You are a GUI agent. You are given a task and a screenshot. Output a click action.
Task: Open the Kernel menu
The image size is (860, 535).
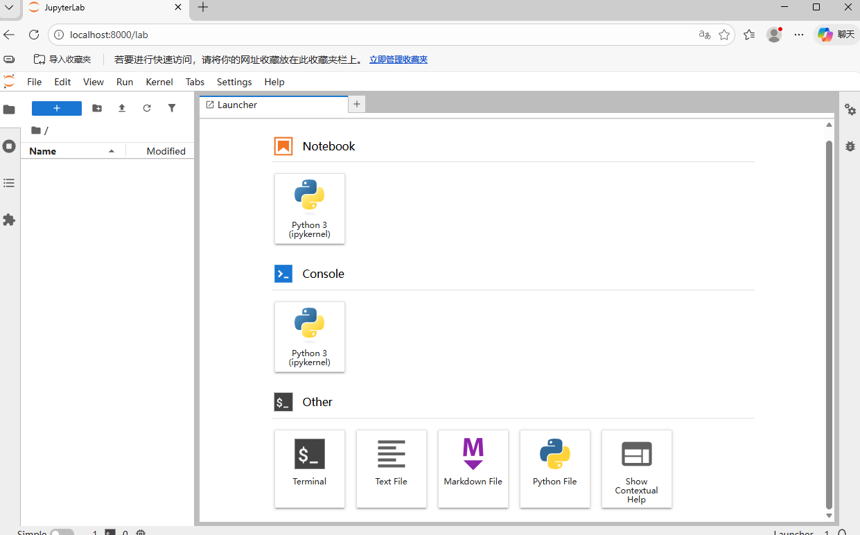(159, 82)
